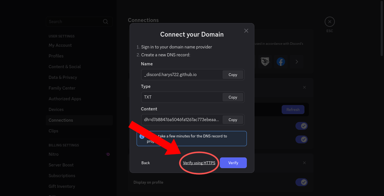Click the settings page scrollbar

click(382, 28)
